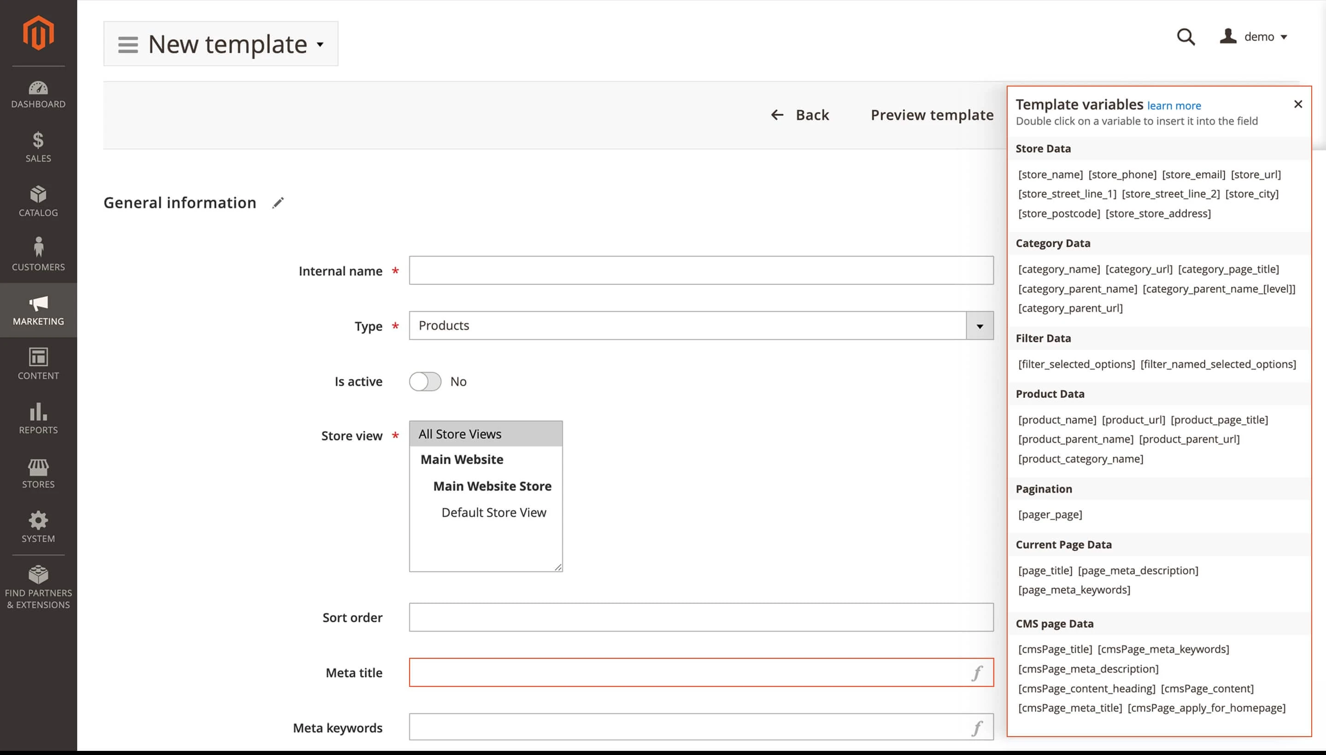
Task: Open the Catalog section
Action: (x=38, y=201)
